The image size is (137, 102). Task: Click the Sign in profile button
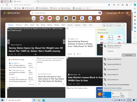[4, 1]
